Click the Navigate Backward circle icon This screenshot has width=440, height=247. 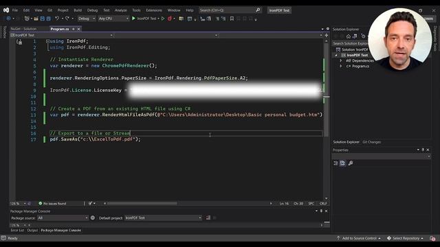click(8, 19)
